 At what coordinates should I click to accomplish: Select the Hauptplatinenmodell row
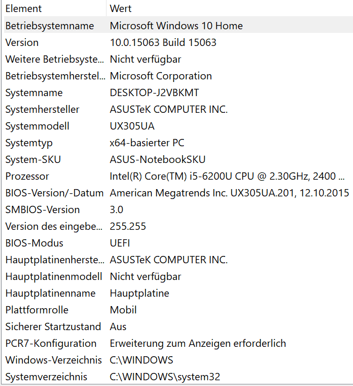tap(179, 276)
